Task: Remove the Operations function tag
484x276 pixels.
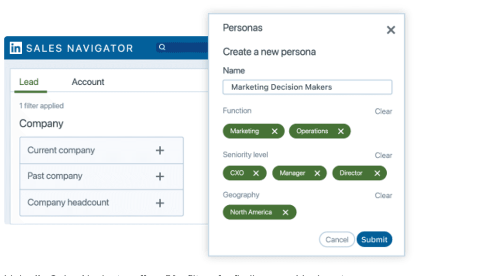Action: click(x=341, y=131)
